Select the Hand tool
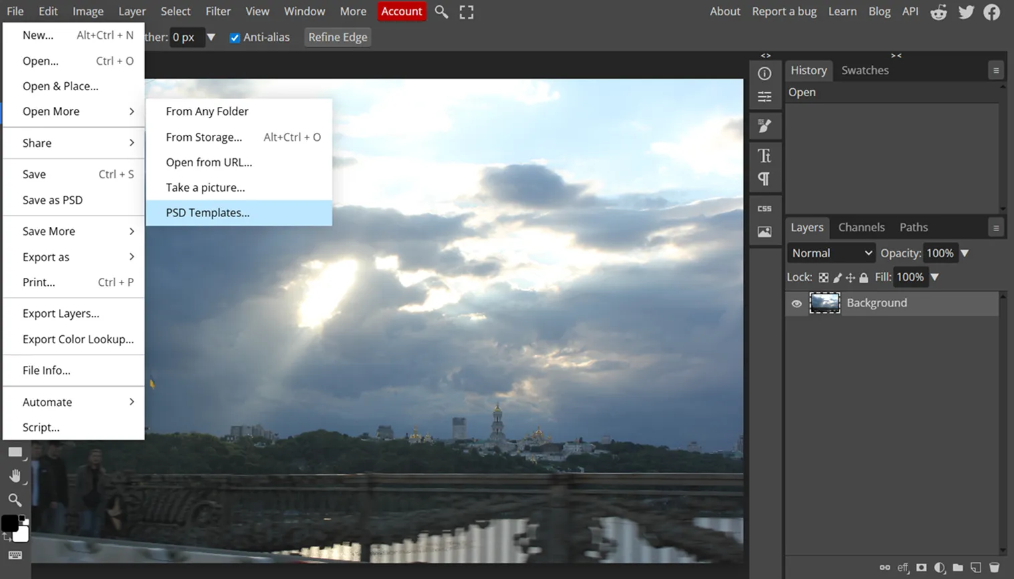 [15, 476]
